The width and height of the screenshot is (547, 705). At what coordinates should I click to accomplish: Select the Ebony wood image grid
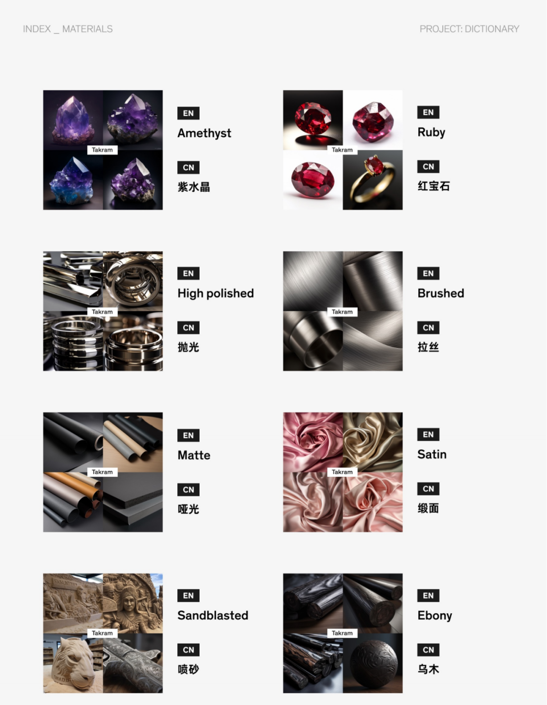(343, 633)
